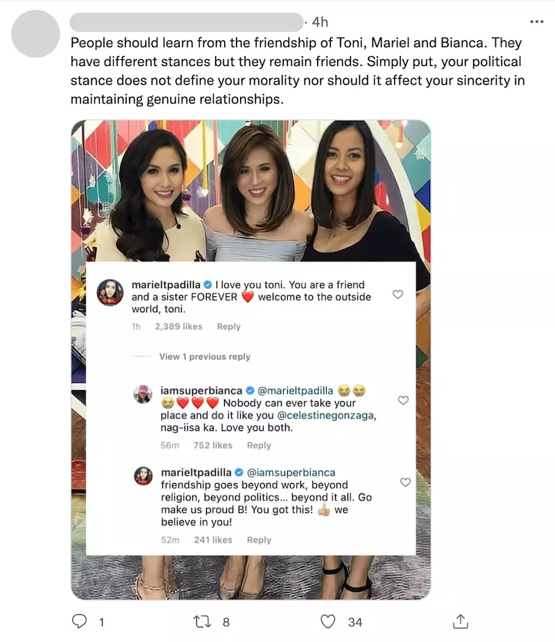Screen dimensions: 555x642
Task: View the 2,389 likes count
Action: pyautogui.click(x=178, y=326)
